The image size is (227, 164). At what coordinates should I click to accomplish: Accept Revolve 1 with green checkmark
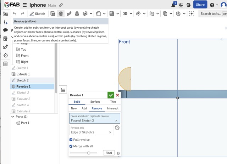point(111,95)
